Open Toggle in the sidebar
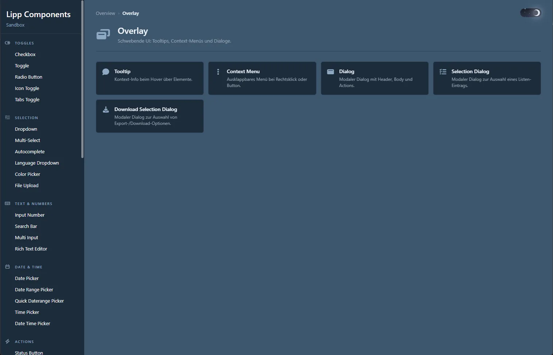 (x=22, y=66)
